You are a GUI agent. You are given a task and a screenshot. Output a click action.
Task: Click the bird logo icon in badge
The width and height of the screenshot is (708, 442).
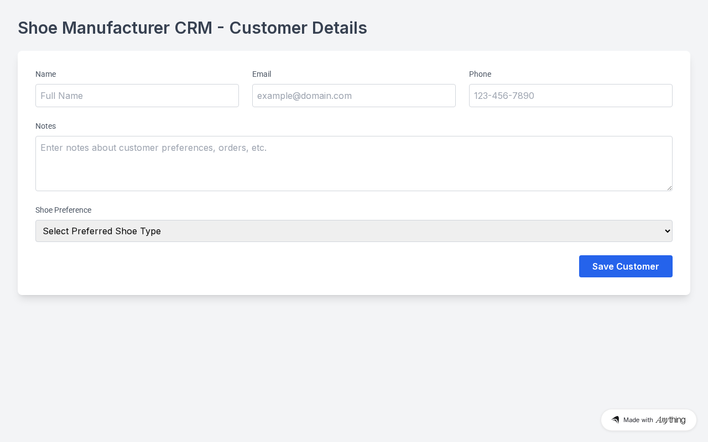pyautogui.click(x=615, y=420)
